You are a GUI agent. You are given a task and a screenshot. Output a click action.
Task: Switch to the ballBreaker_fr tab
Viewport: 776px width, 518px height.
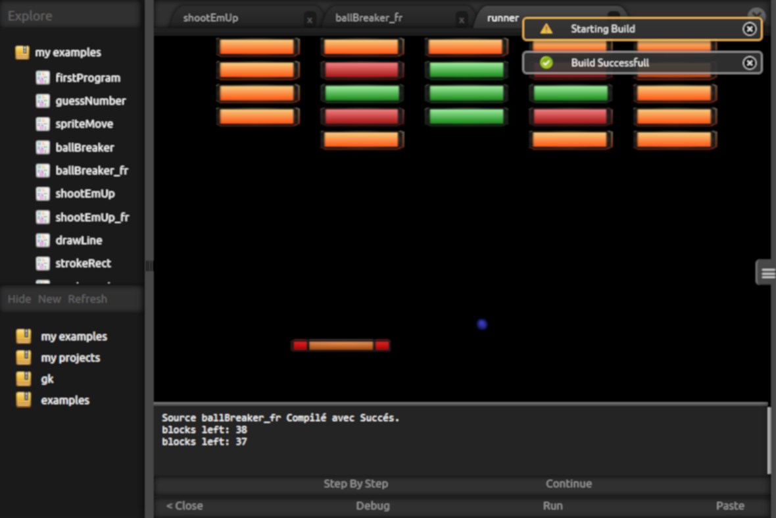click(369, 18)
